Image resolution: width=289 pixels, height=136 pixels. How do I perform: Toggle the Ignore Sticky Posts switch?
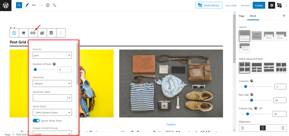(x=36, y=121)
